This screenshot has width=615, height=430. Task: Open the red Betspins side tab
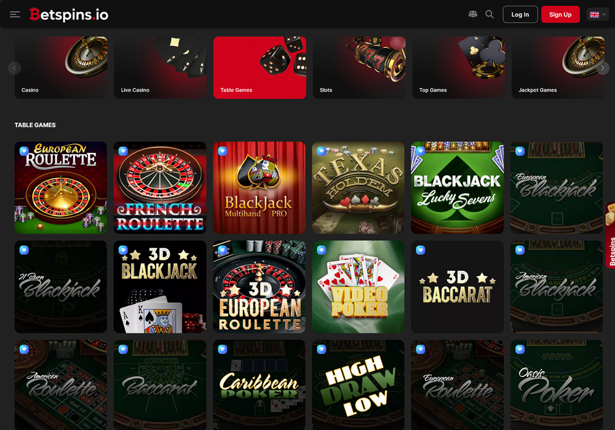click(610, 235)
